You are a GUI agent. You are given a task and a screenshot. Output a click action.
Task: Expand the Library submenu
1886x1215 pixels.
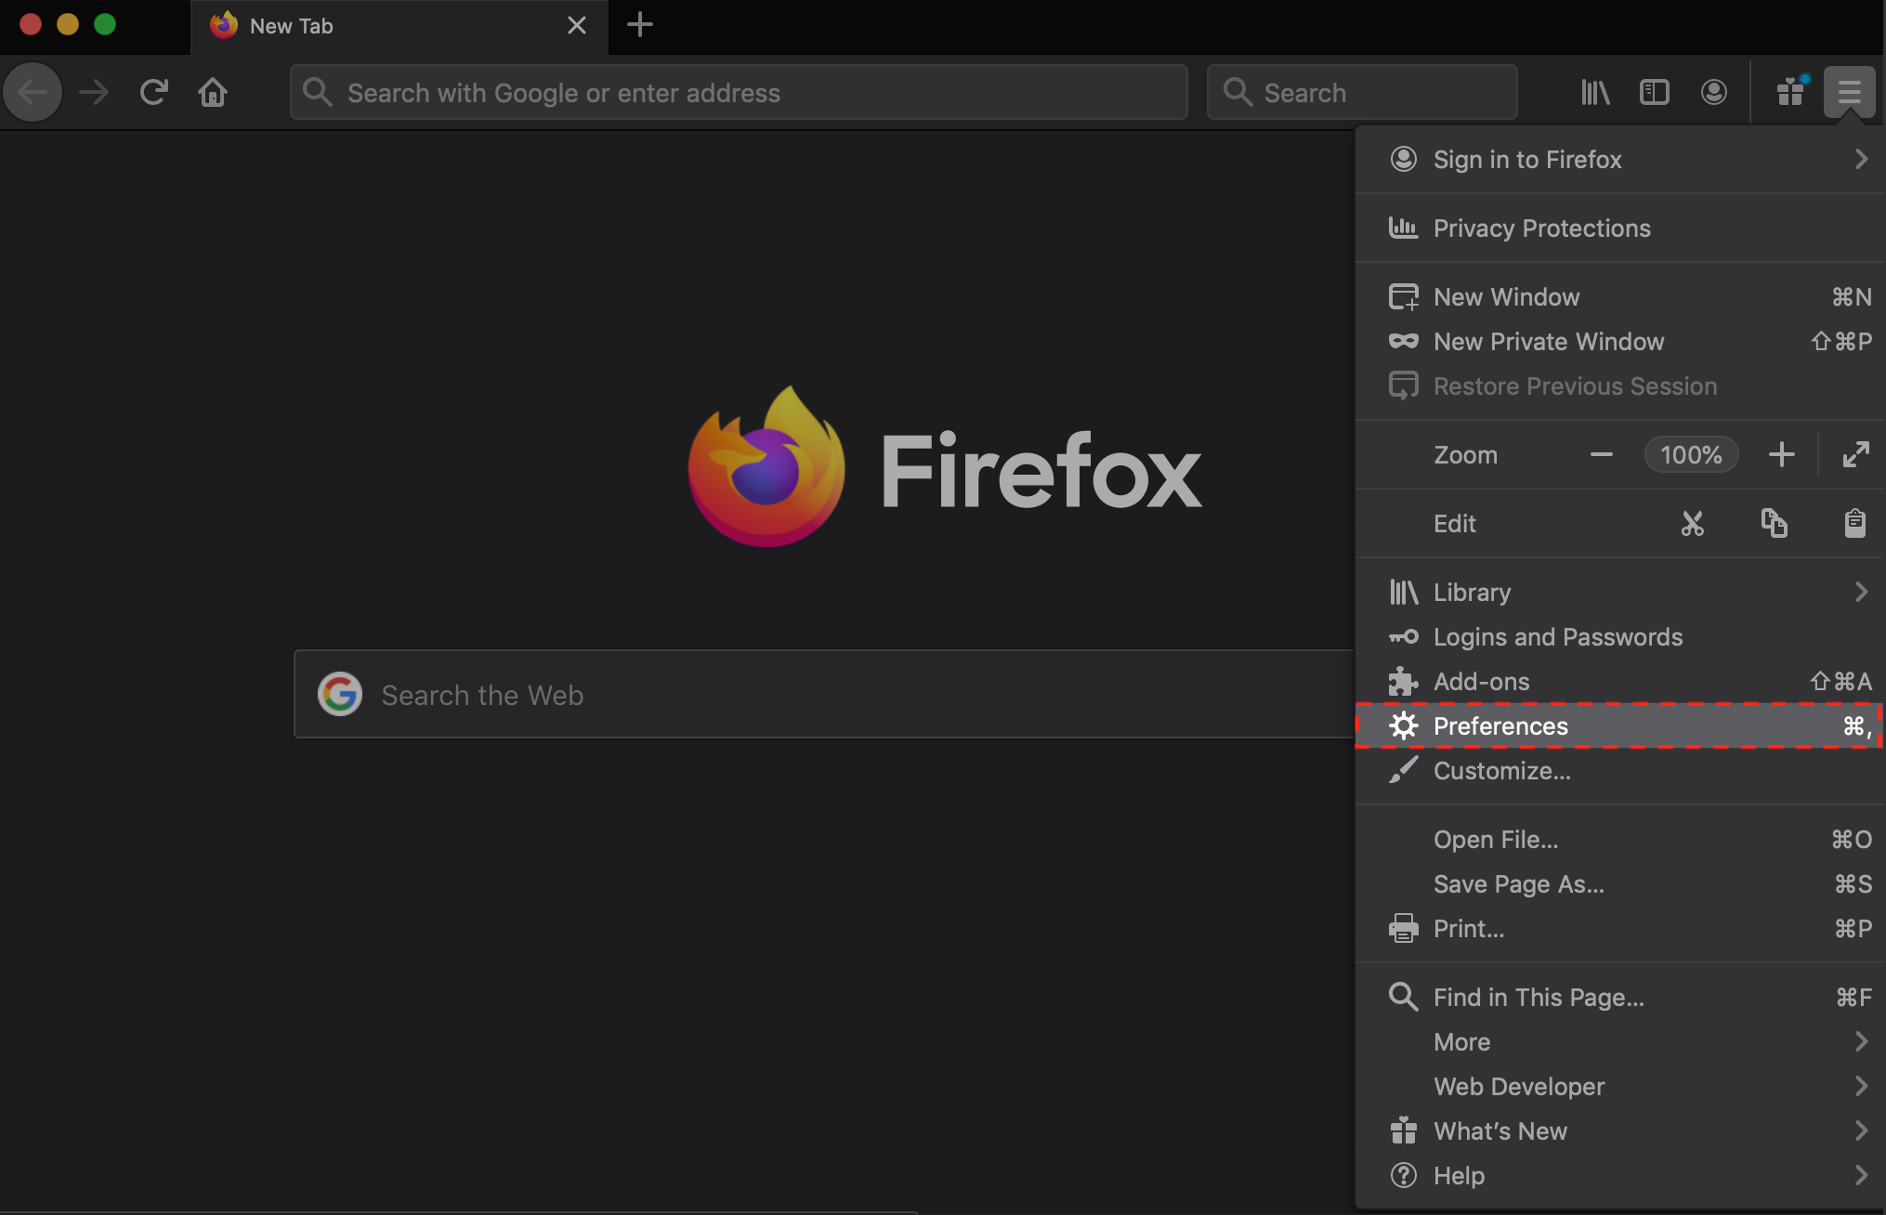pos(1620,593)
